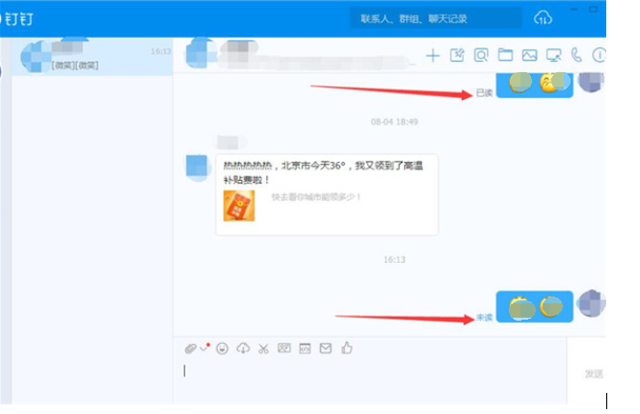Click the envelope mail icon in input toolbar

pos(326,348)
